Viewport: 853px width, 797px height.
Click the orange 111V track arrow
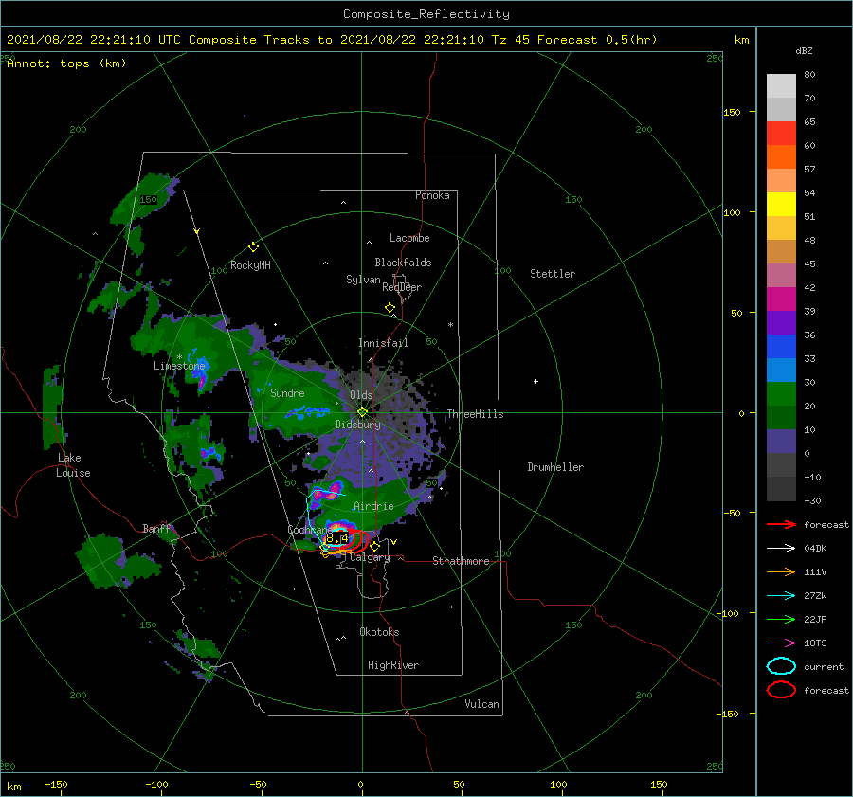(781, 571)
